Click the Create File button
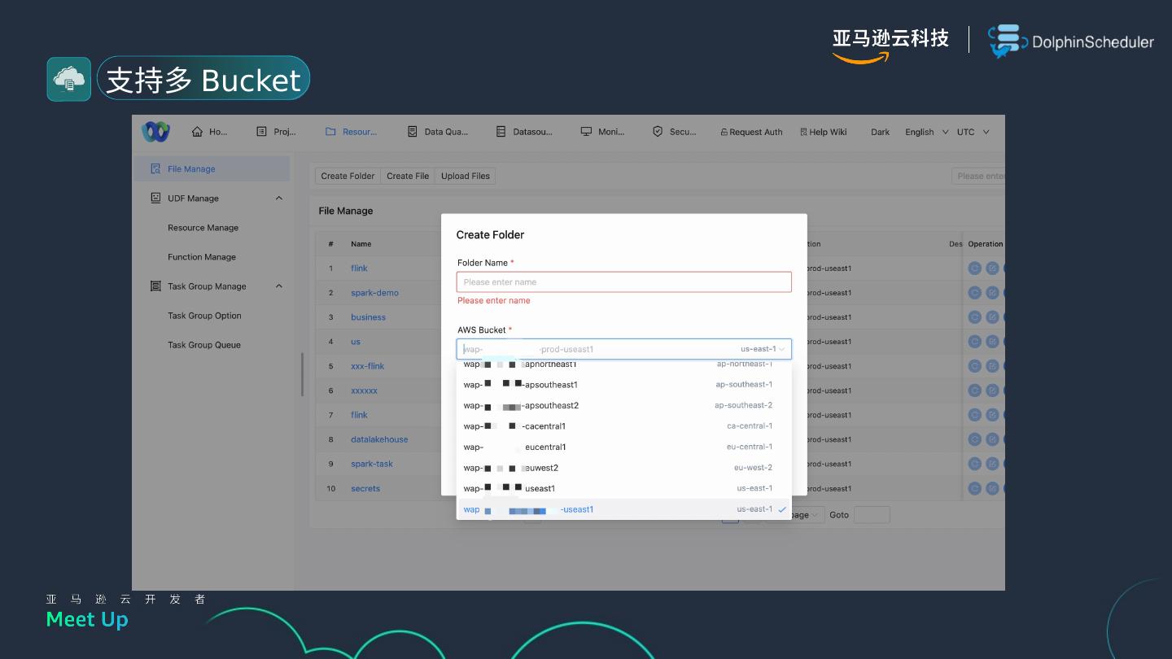Image resolution: width=1172 pixels, height=659 pixels. click(x=408, y=176)
